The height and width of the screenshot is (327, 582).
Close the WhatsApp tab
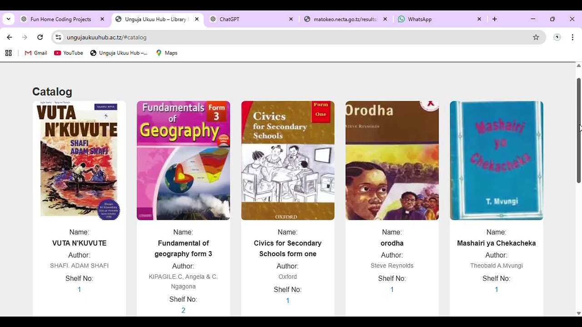tap(479, 19)
